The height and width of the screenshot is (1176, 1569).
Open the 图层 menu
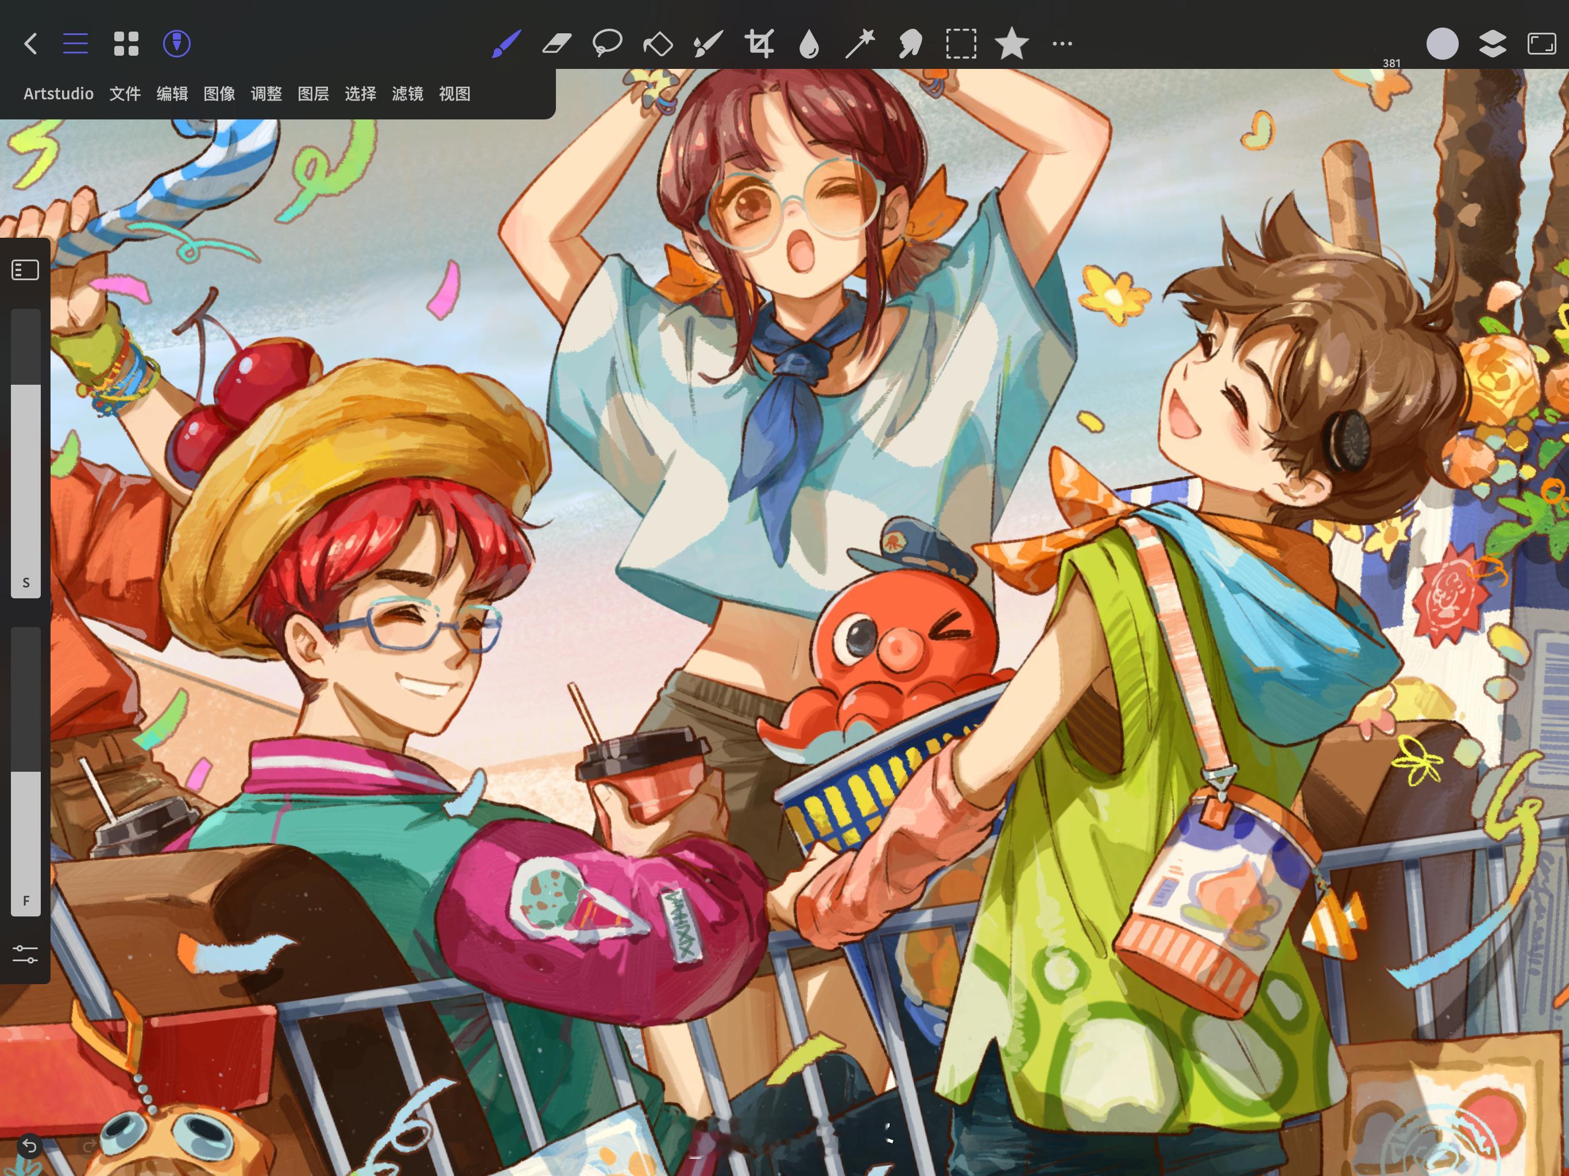(x=313, y=94)
